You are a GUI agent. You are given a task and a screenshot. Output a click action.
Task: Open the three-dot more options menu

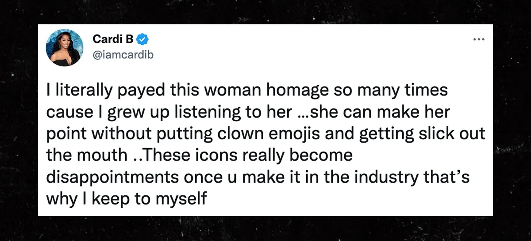[x=479, y=39]
